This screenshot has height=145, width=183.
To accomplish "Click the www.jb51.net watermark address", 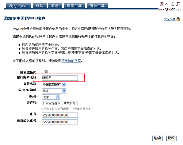I will [x=170, y=9].
